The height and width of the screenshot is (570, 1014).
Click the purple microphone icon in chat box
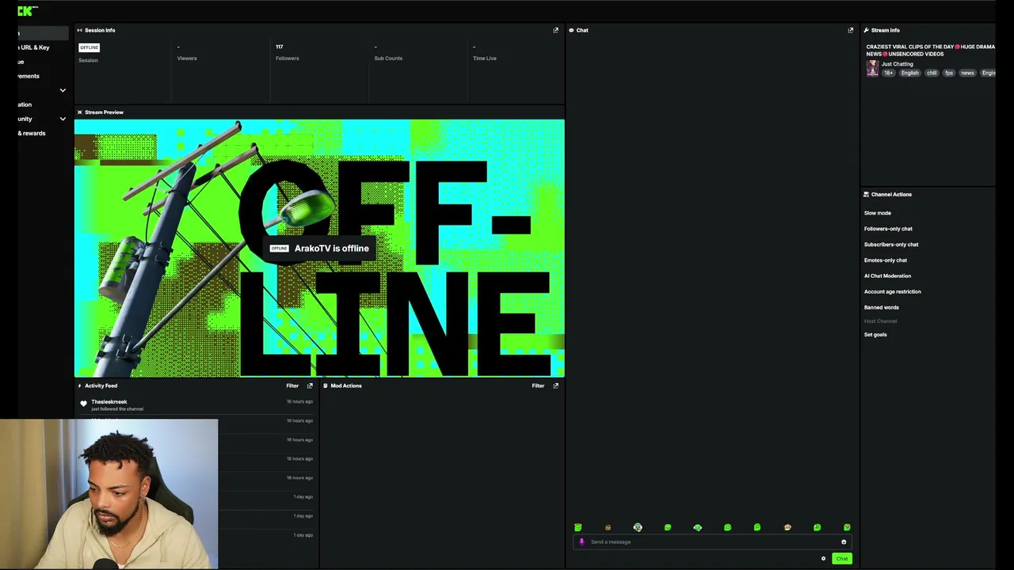coord(581,541)
